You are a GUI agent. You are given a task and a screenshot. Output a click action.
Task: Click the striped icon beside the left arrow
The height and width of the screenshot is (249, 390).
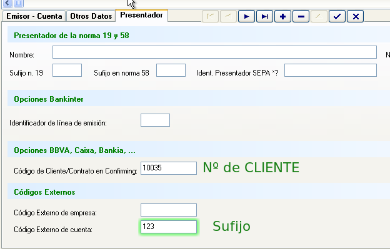[18, 3]
